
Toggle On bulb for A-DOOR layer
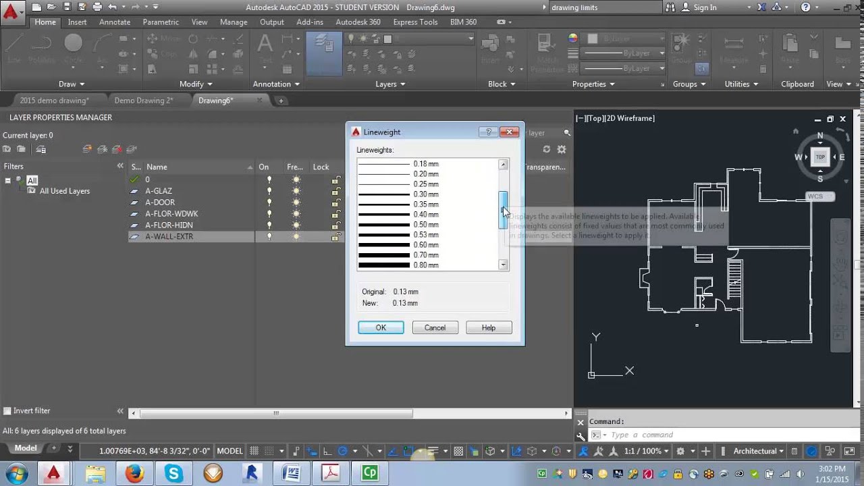(x=269, y=202)
